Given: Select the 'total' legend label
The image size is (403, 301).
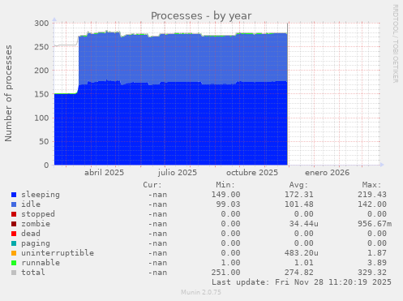Looking at the screenshot, I should [x=33, y=273].
